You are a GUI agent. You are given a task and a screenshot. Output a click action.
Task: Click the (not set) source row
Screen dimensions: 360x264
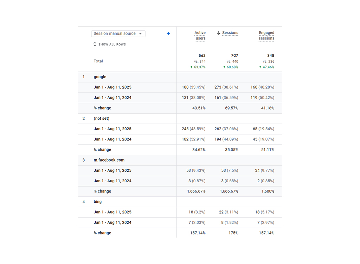(x=101, y=118)
